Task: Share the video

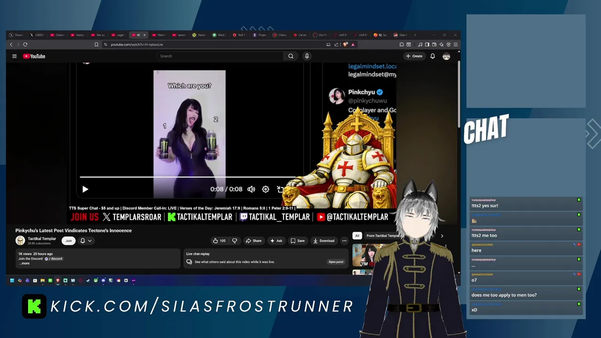Action: pos(254,241)
